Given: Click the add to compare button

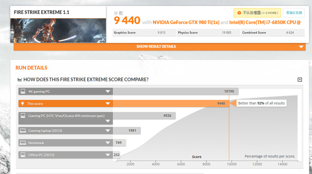Looking at the screenshot, I should (x=294, y=13).
